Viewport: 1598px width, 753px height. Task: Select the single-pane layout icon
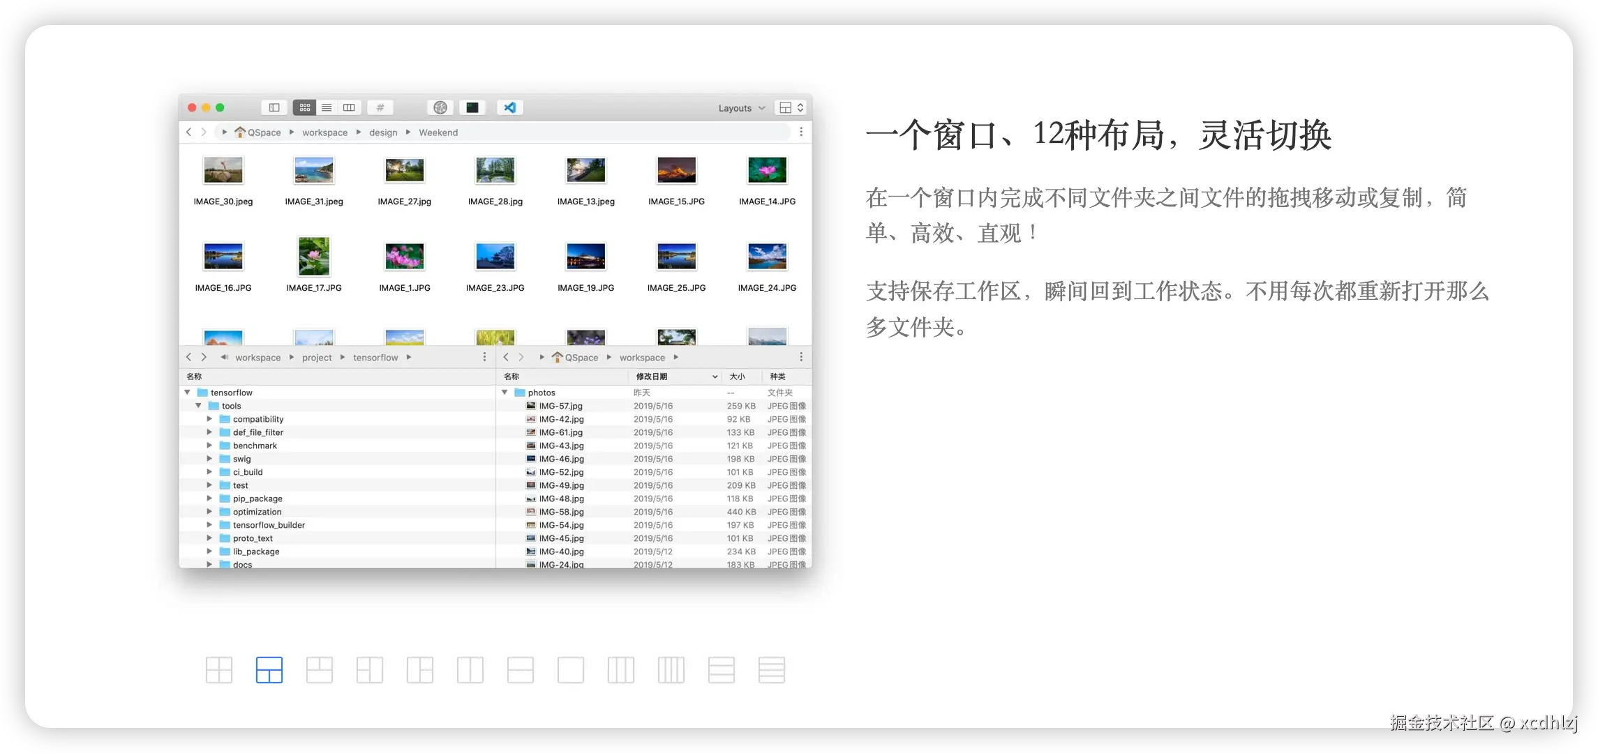click(571, 670)
